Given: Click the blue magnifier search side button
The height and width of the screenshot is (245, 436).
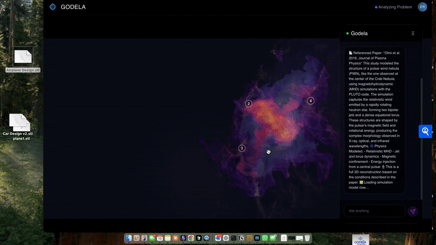Looking at the screenshot, I should (x=425, y=131).
